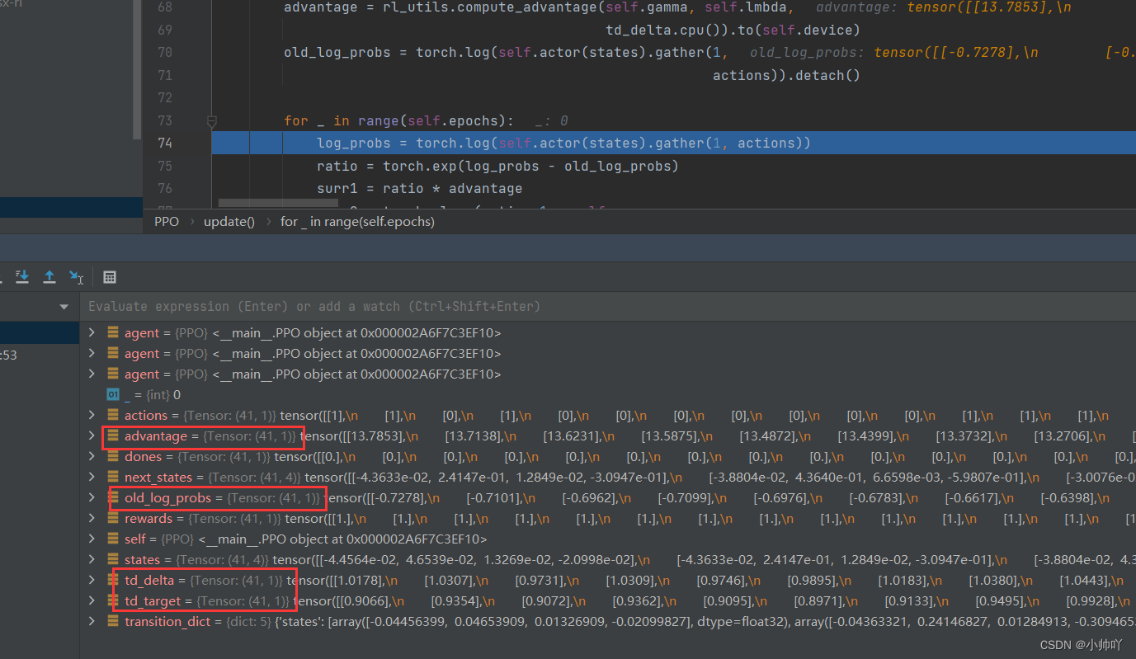Click the object icon beside rewards variable
This screenshot has height=659, width=1136.
pos(113,518)
